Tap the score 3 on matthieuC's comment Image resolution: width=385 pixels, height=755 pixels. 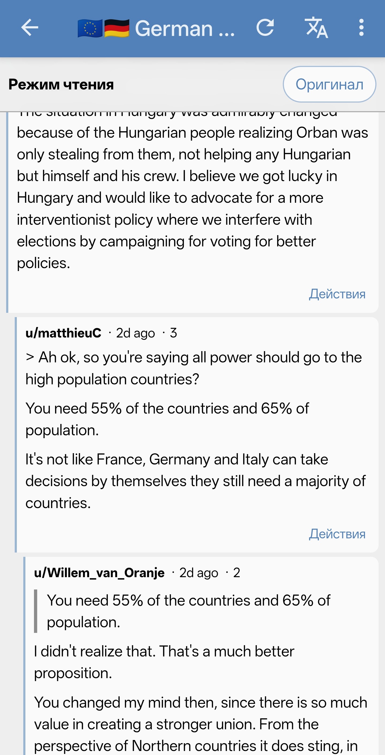click(x=173, y=333)
